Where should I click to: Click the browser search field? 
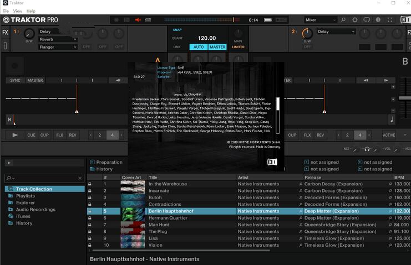coord(44,178)
